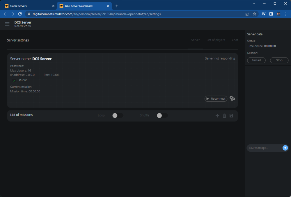Image resolution: width=291 pixels, height=197 pixels.
Task: Click 'Server data' panel heading
Action: point(255,34)
